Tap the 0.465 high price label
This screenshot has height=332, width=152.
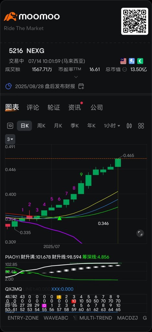[x=129, y=155]
